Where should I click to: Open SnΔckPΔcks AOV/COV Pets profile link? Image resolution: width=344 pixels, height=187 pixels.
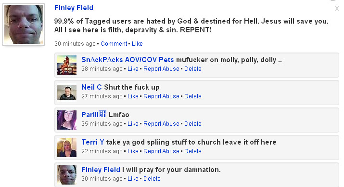click(127, 60)
